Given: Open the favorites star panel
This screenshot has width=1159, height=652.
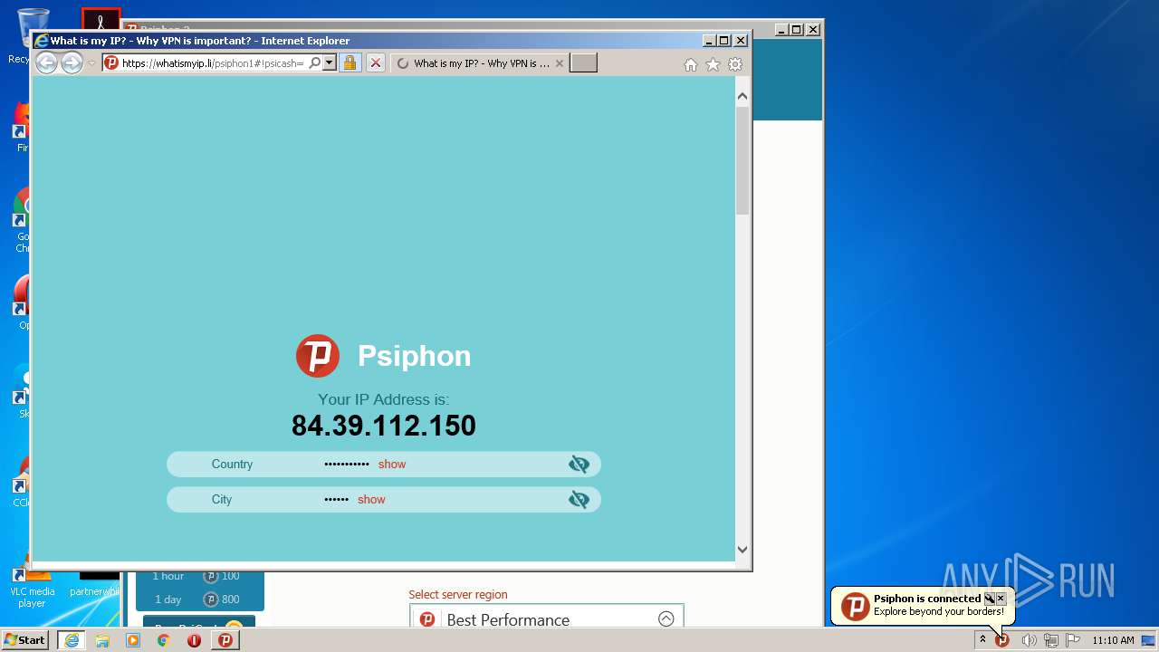Looking at the screenshot, I should pos(713,64).
